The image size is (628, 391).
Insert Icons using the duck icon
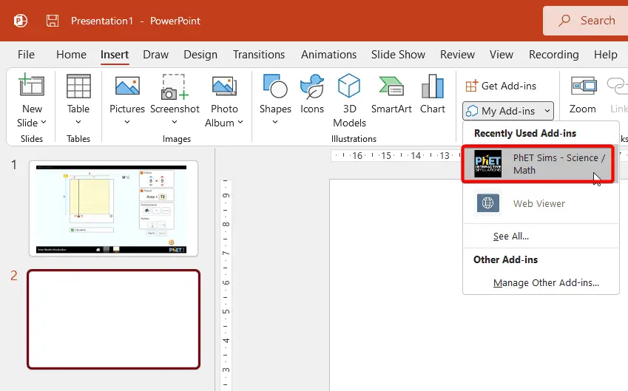click(x=312, y=86)
